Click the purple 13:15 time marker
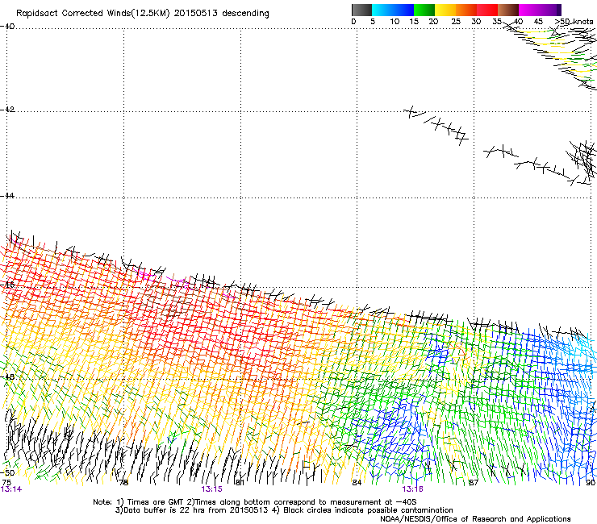This screenshot has height=524, width=597. click(x=211, y=489)
